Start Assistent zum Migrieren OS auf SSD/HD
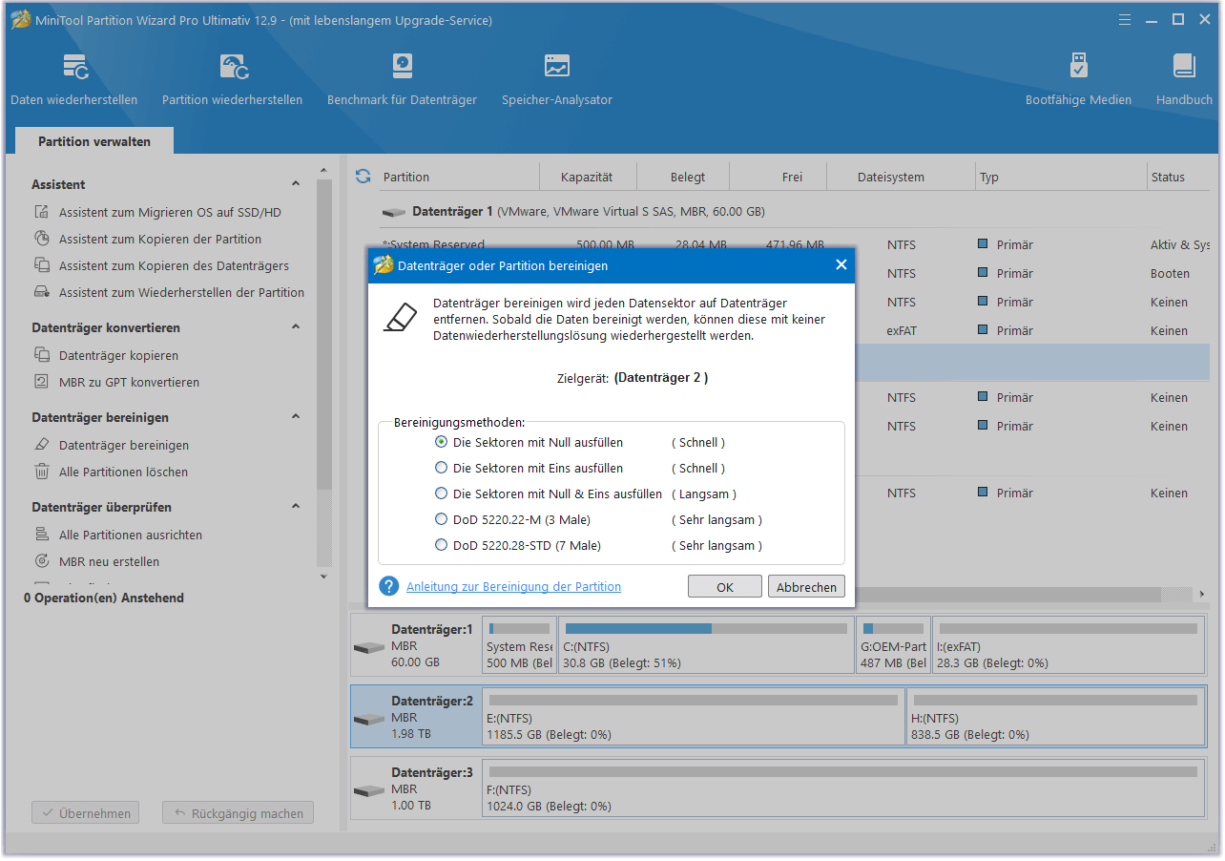 pyautogui.click(x=170, y=213)
